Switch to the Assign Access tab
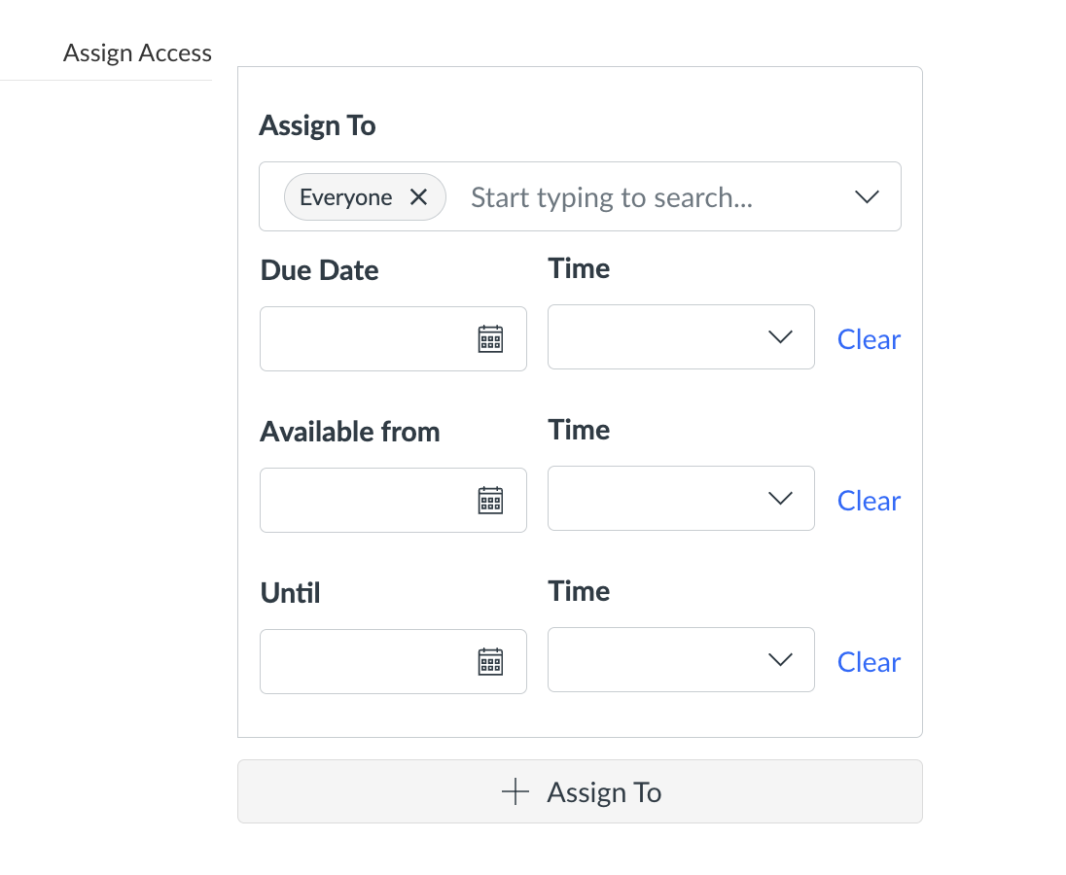Screen dimensions: 1066x875 coord(137,52)
